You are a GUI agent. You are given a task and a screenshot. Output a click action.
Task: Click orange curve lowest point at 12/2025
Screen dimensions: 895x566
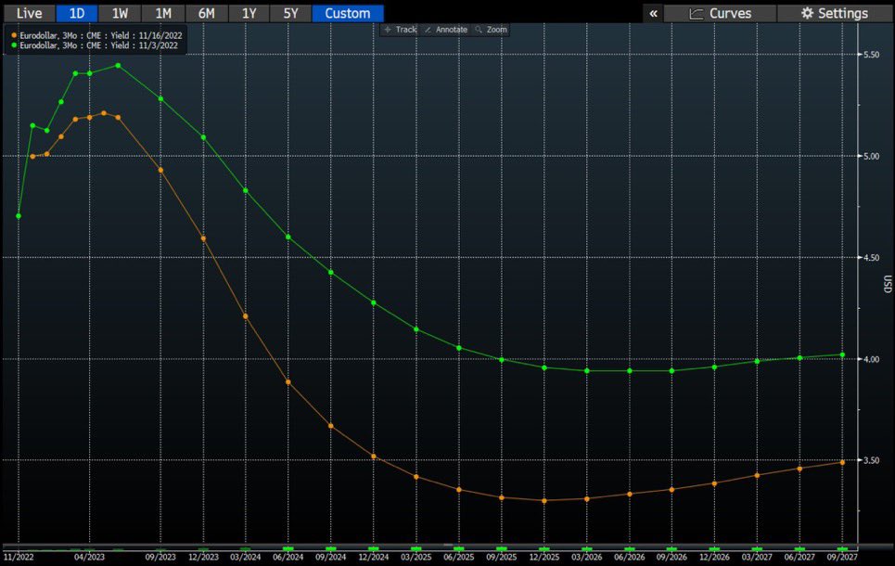(544, 500)
